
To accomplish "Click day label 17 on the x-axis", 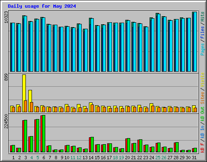I will click(x=109, y=158).
